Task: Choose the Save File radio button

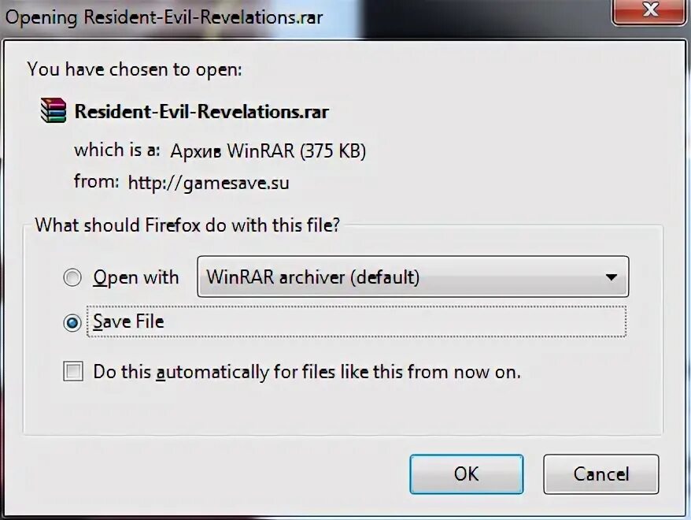Action: (x=72, y=322)
